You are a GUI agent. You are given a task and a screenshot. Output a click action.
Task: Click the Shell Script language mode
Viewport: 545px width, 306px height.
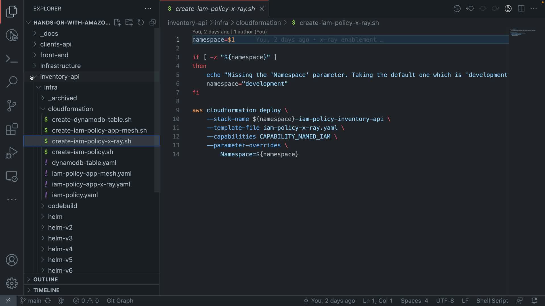pos(492,301)
